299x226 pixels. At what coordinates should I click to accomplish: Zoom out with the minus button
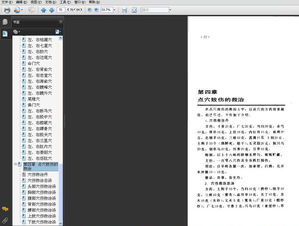coord(89,10)
